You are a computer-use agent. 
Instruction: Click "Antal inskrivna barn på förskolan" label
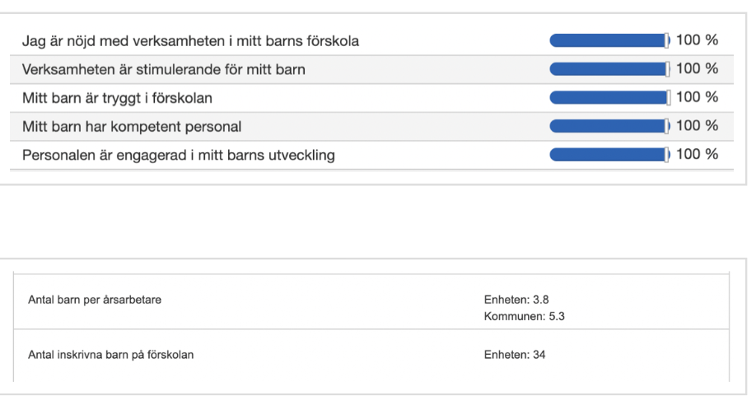111,356
